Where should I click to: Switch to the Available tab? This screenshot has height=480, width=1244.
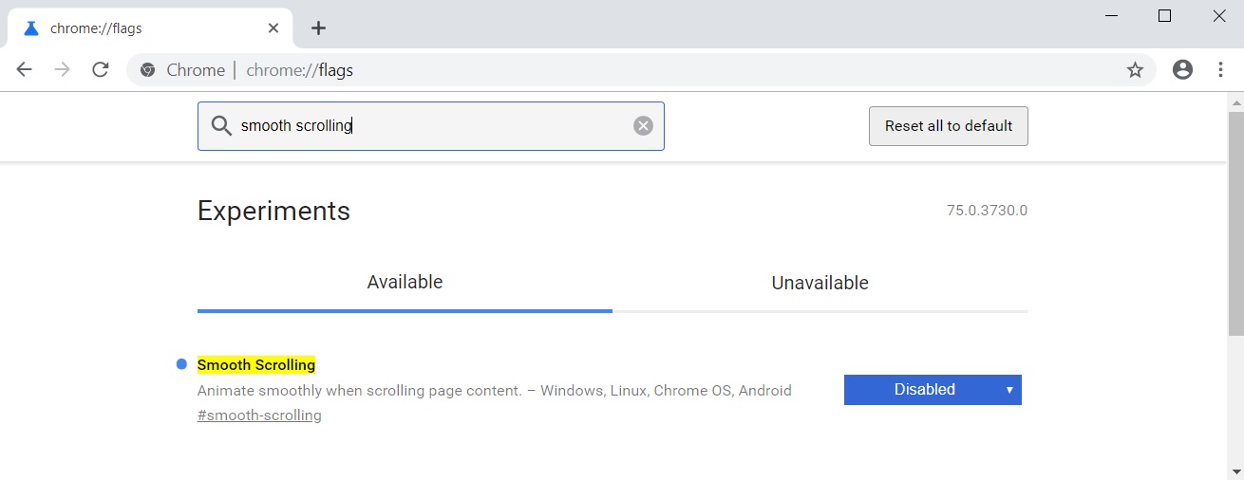(x=405, y=283)
